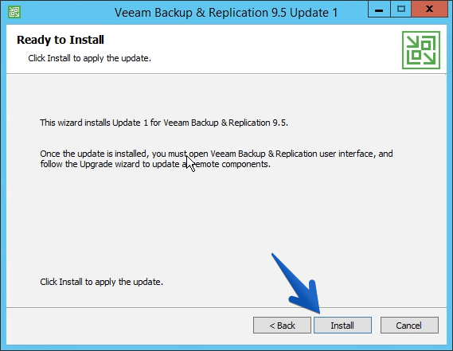Click the blue arrow pointing at Install
Image resolution: width=453 pixels, height=351 pixels.
(x=297, y=284)
